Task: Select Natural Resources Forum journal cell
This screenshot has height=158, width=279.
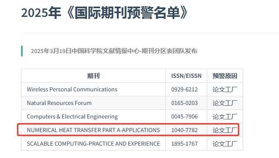Action: (94, 103)
